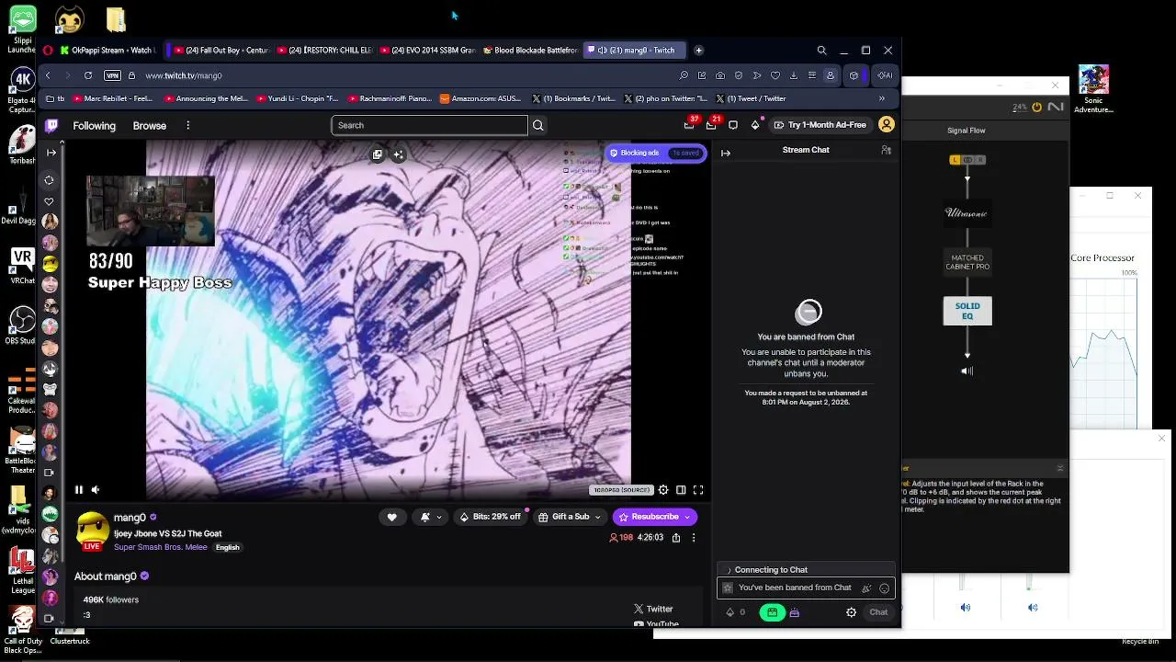Open the user profile avatar menu
Viewport: 1176px width, 662px height.
coord(887,125)
